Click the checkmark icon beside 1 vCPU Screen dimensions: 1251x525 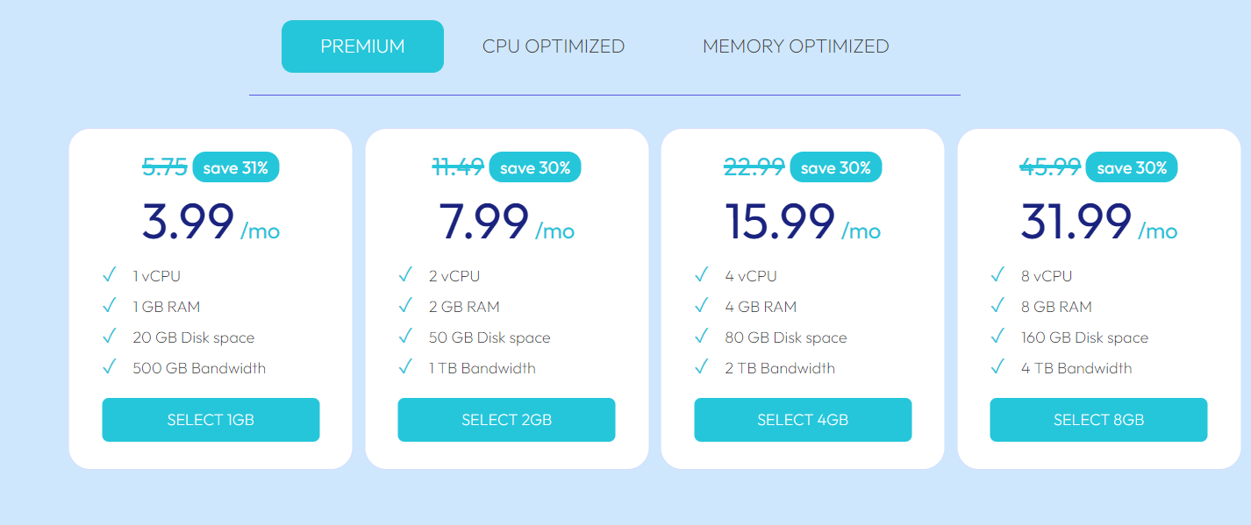[x=110, y=275]
